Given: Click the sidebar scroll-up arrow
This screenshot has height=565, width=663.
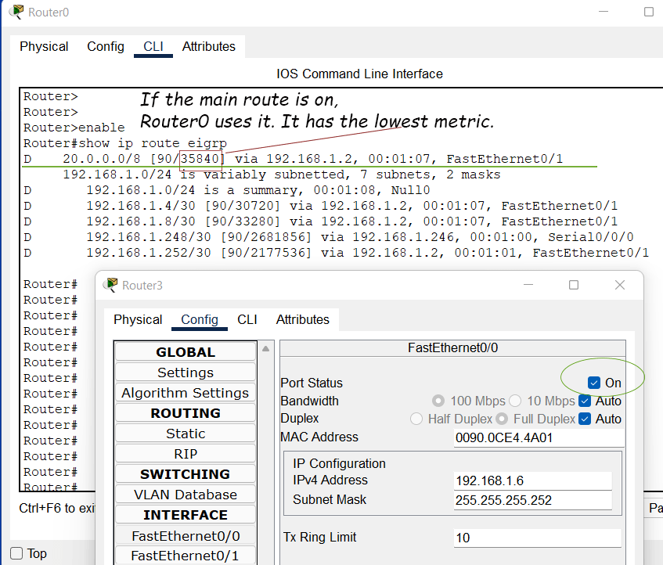Looking at the screenshot, I should 265,349.
